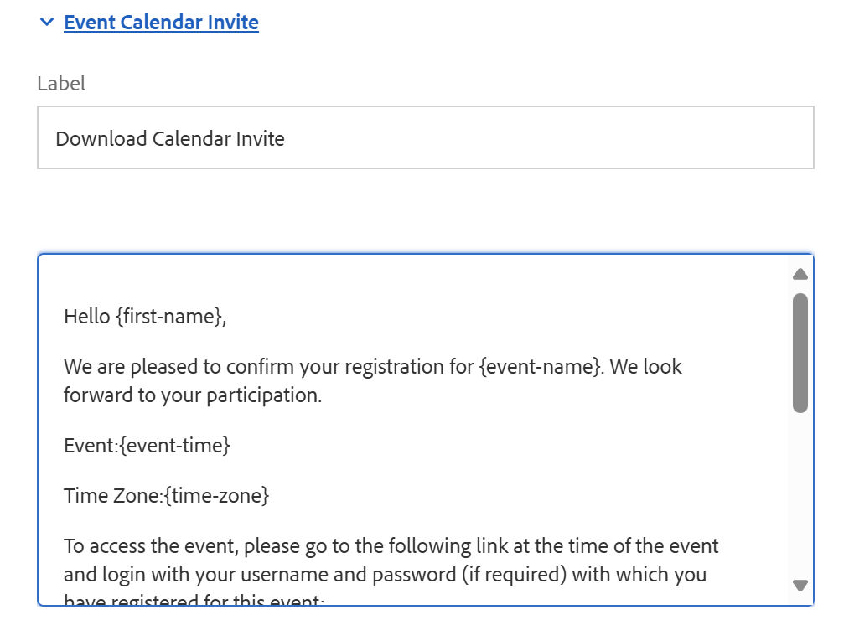
Task: Click the chevron beside Event Calendar Invite
Action: pos(46,22)
